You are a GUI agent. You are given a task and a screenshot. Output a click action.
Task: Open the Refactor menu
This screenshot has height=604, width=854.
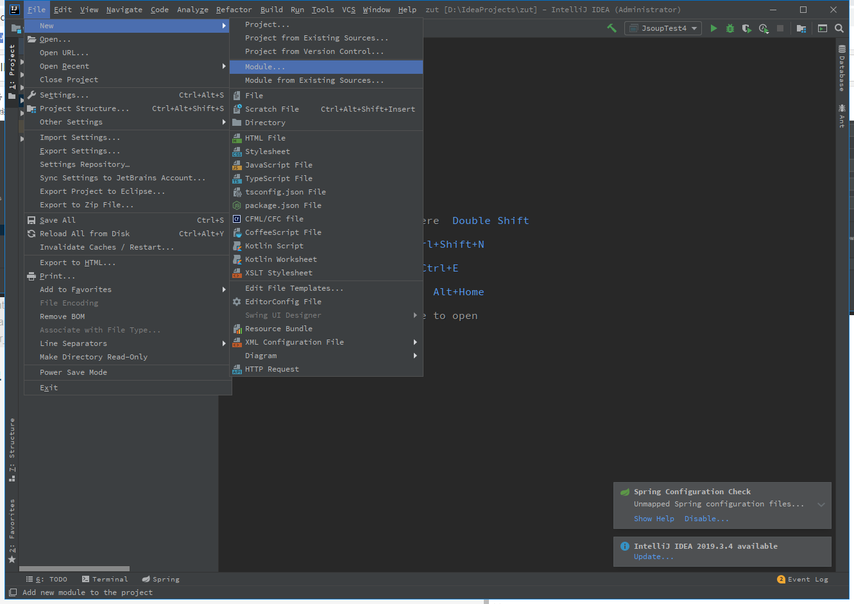[x=234, y=10]
